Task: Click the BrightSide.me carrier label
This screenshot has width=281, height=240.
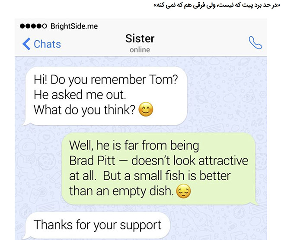Action: pyautogui.click(x=74, y=26)
